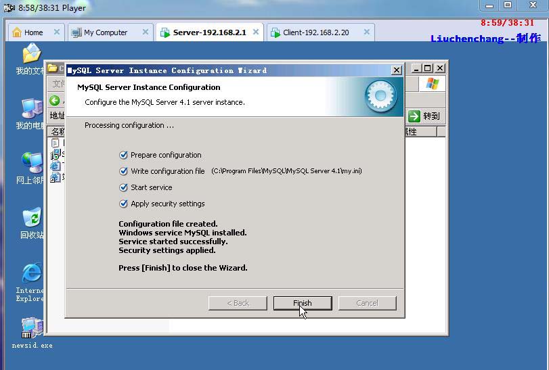Click the Player title bar application icon
This screenshot has width=549, height=370.
pyautogui.click(x=9, y=7)
